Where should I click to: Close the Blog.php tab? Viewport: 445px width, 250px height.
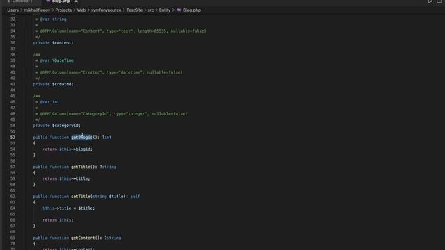pos(76,1)
